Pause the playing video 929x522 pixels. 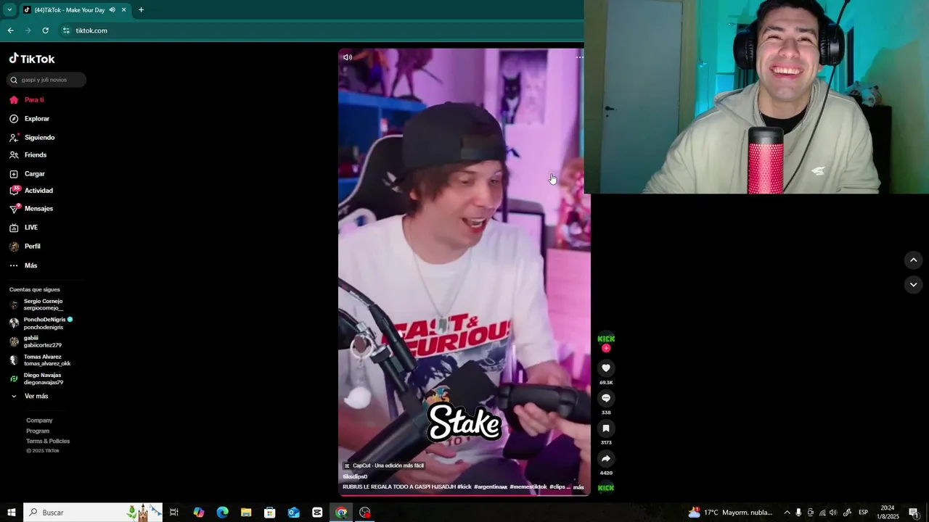(464, 272)
